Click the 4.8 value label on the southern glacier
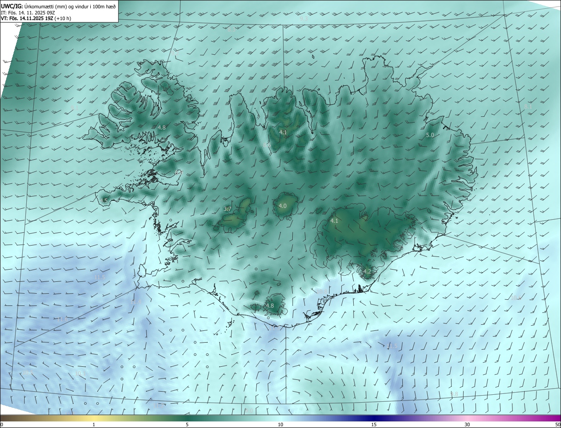This screenshot has width=561, height=428. (270, 305)
